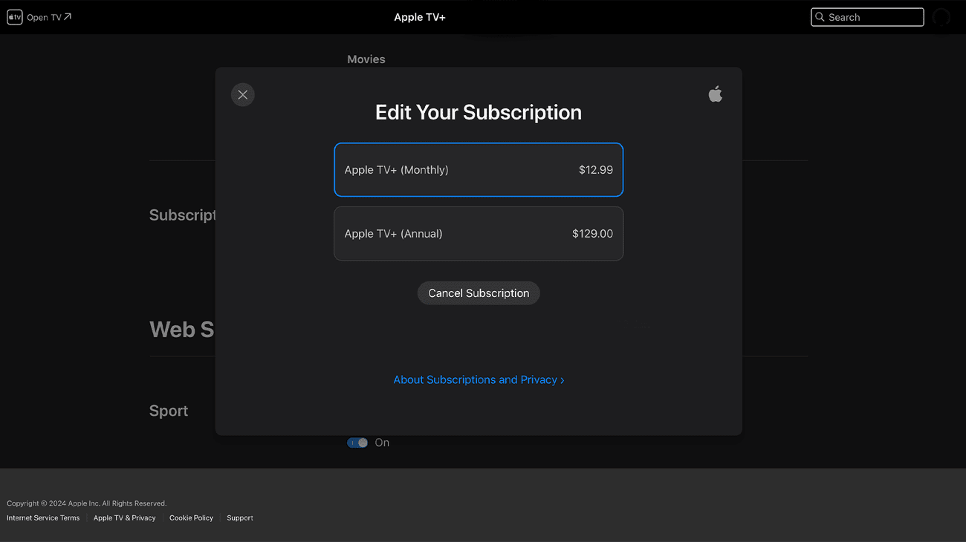
Task: Click the search magnifier icon
Action: (x=820, y=16)
